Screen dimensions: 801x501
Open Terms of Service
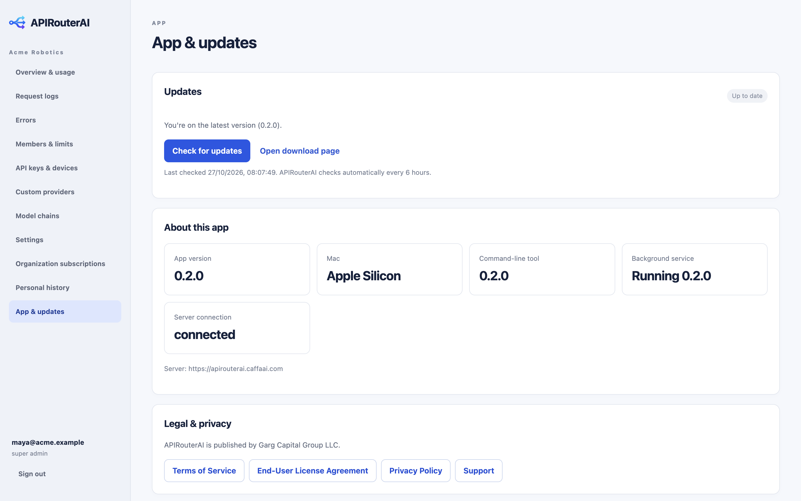pyautogui.click(x=204, y=470)
